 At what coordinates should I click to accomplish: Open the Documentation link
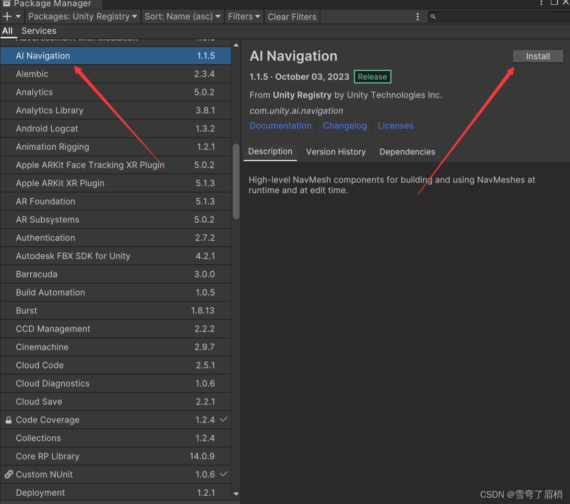(280, 126)
